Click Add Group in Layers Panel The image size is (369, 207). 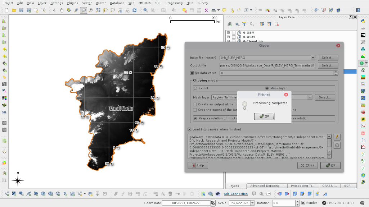[x=230, y=24]
